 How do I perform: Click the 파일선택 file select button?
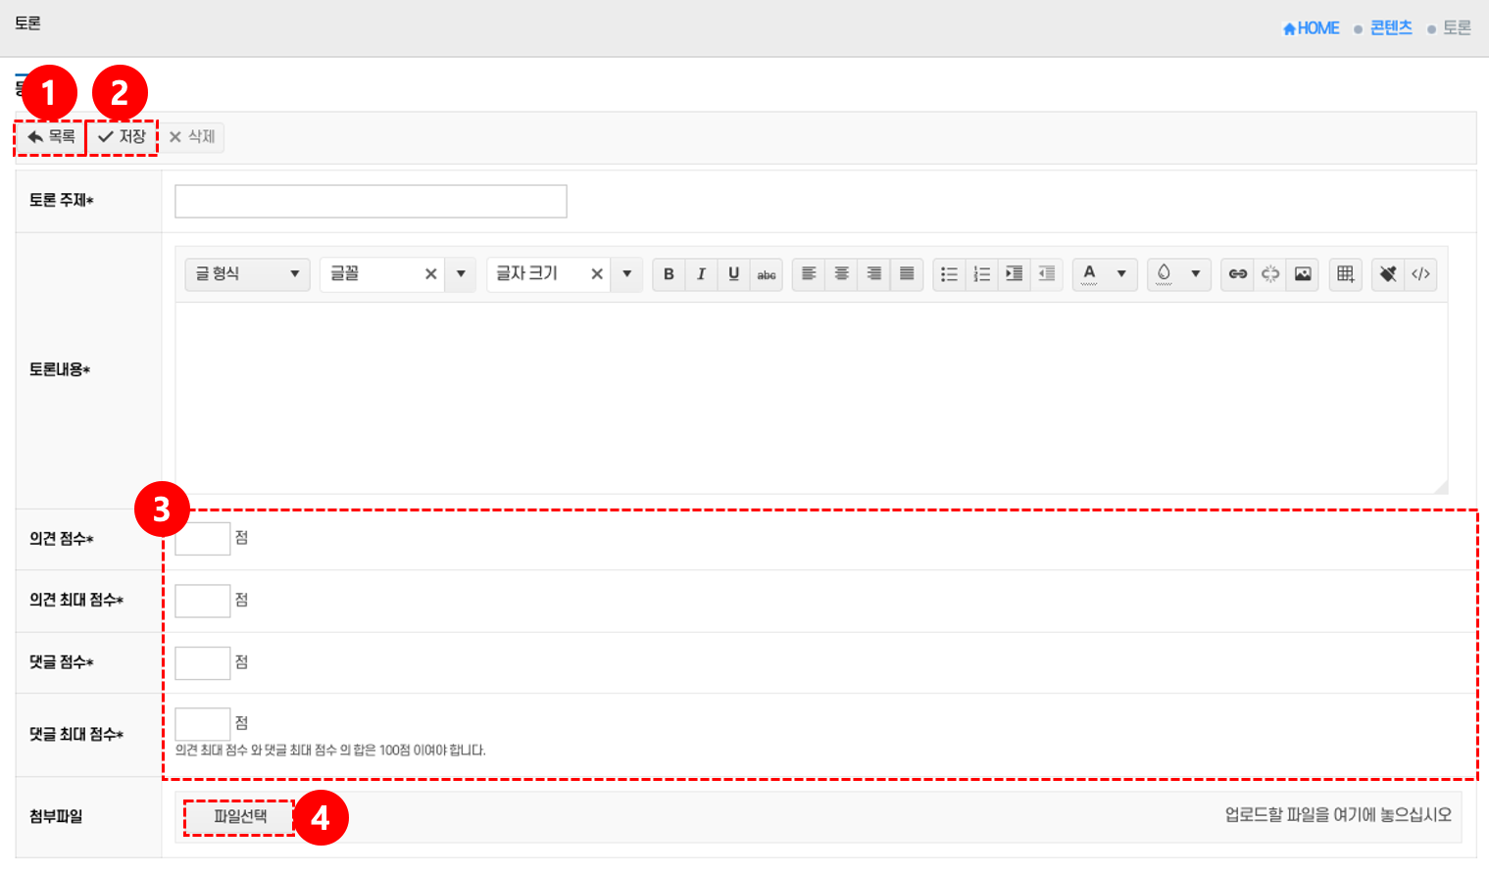click(x=240, y=816)
